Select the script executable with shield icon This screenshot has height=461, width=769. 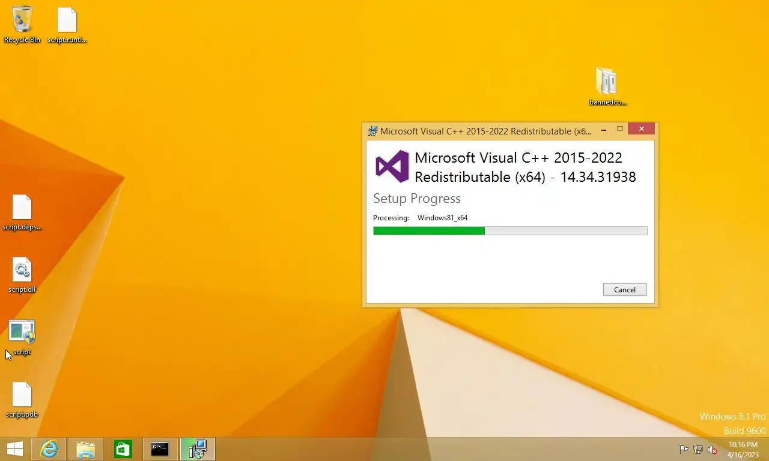click(22, 338)
